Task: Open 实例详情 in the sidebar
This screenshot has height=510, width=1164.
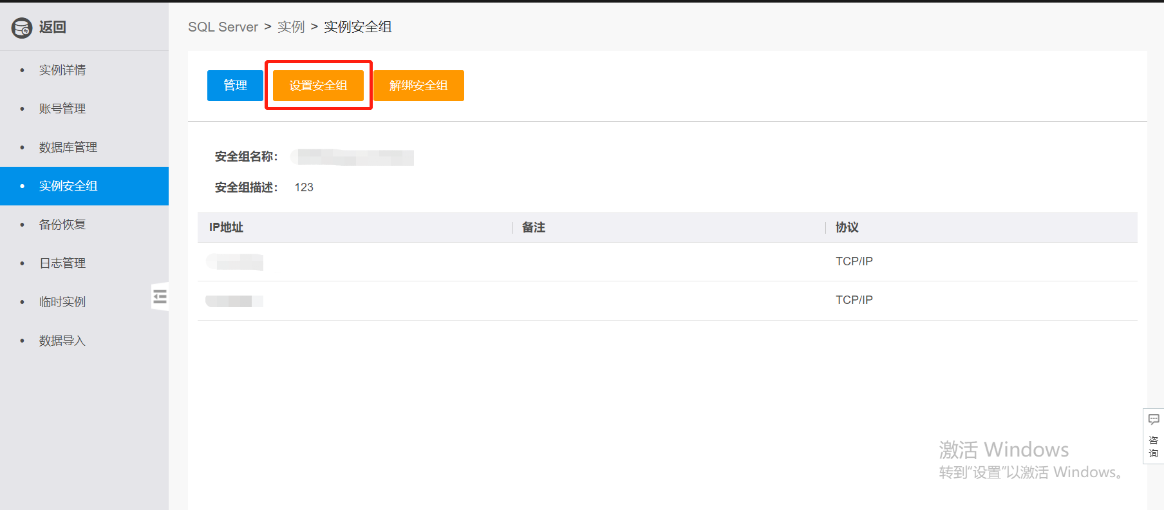Action: pyautogui.click(x=62, y=70)
